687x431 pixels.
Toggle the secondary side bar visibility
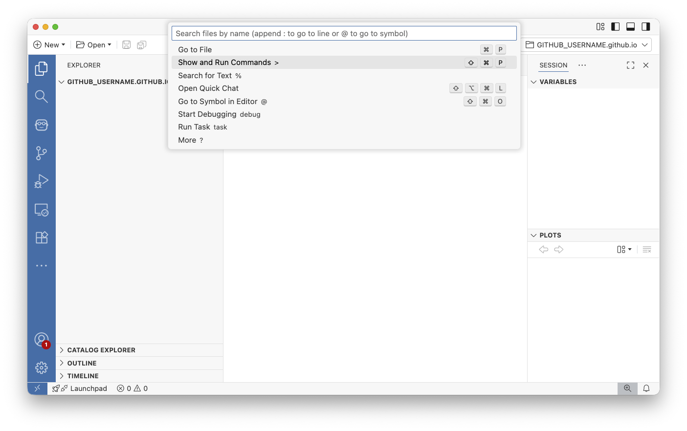(x=646, y=27)
